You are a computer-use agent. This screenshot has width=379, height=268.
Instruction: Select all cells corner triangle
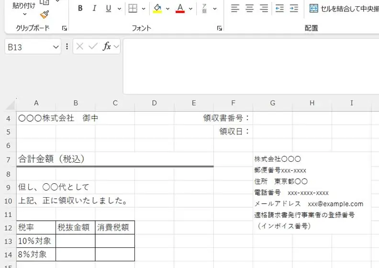pos(11,105)
